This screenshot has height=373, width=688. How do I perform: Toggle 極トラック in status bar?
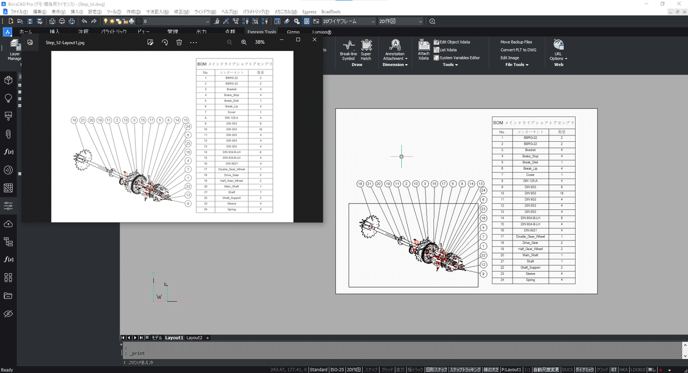(415, 370)
